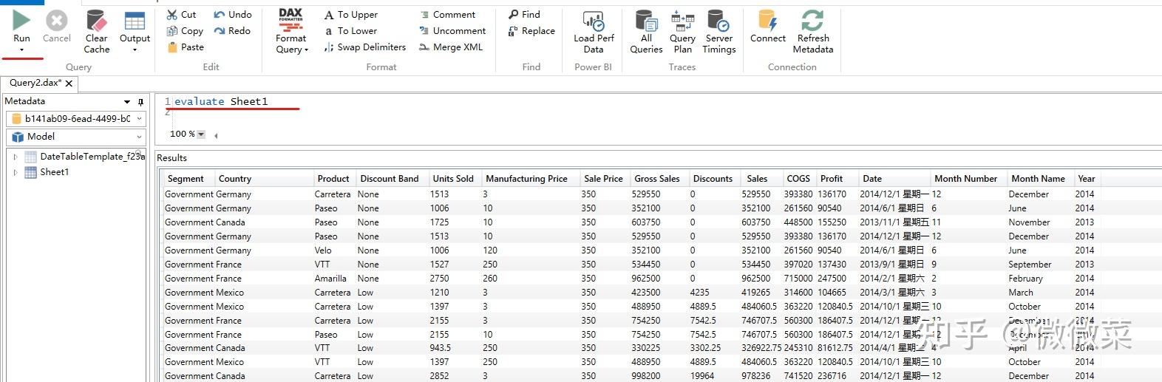The height and width of the screenshot is (382, 1162).
Task: Click the DAX Format Query icon
Action: [x=290, y=20]
